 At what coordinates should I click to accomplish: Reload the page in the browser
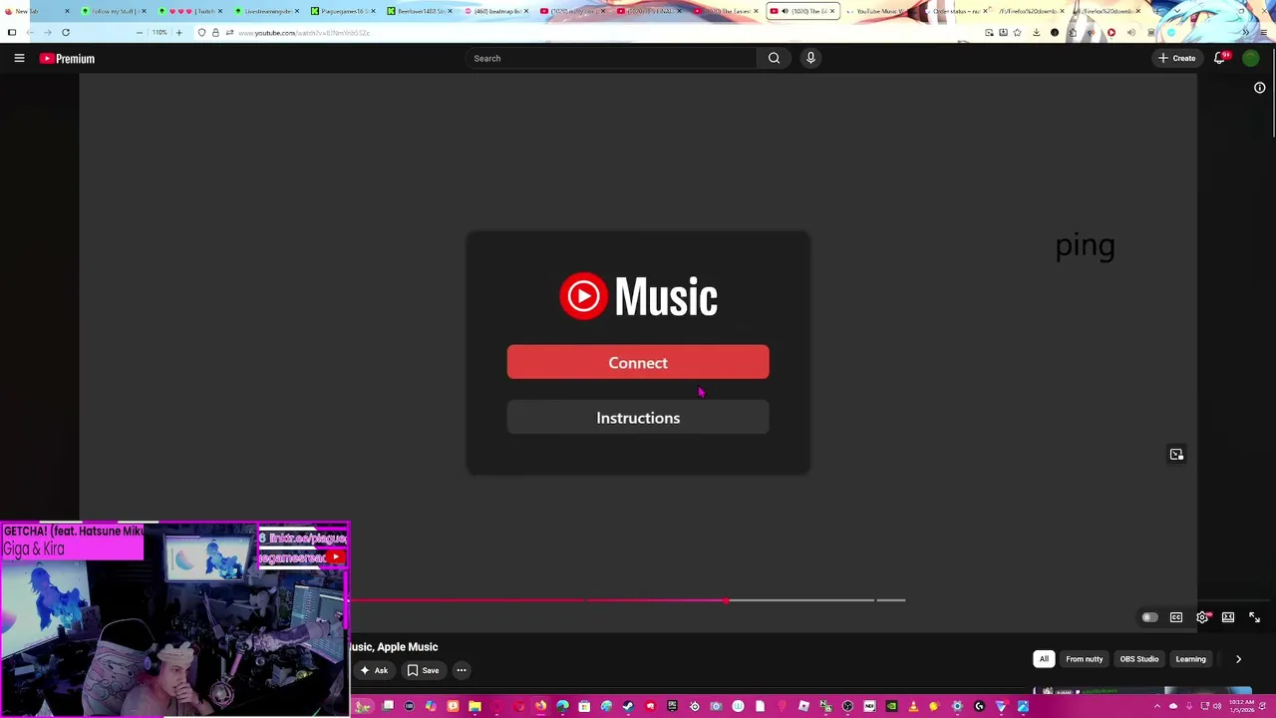pos(66,33)
